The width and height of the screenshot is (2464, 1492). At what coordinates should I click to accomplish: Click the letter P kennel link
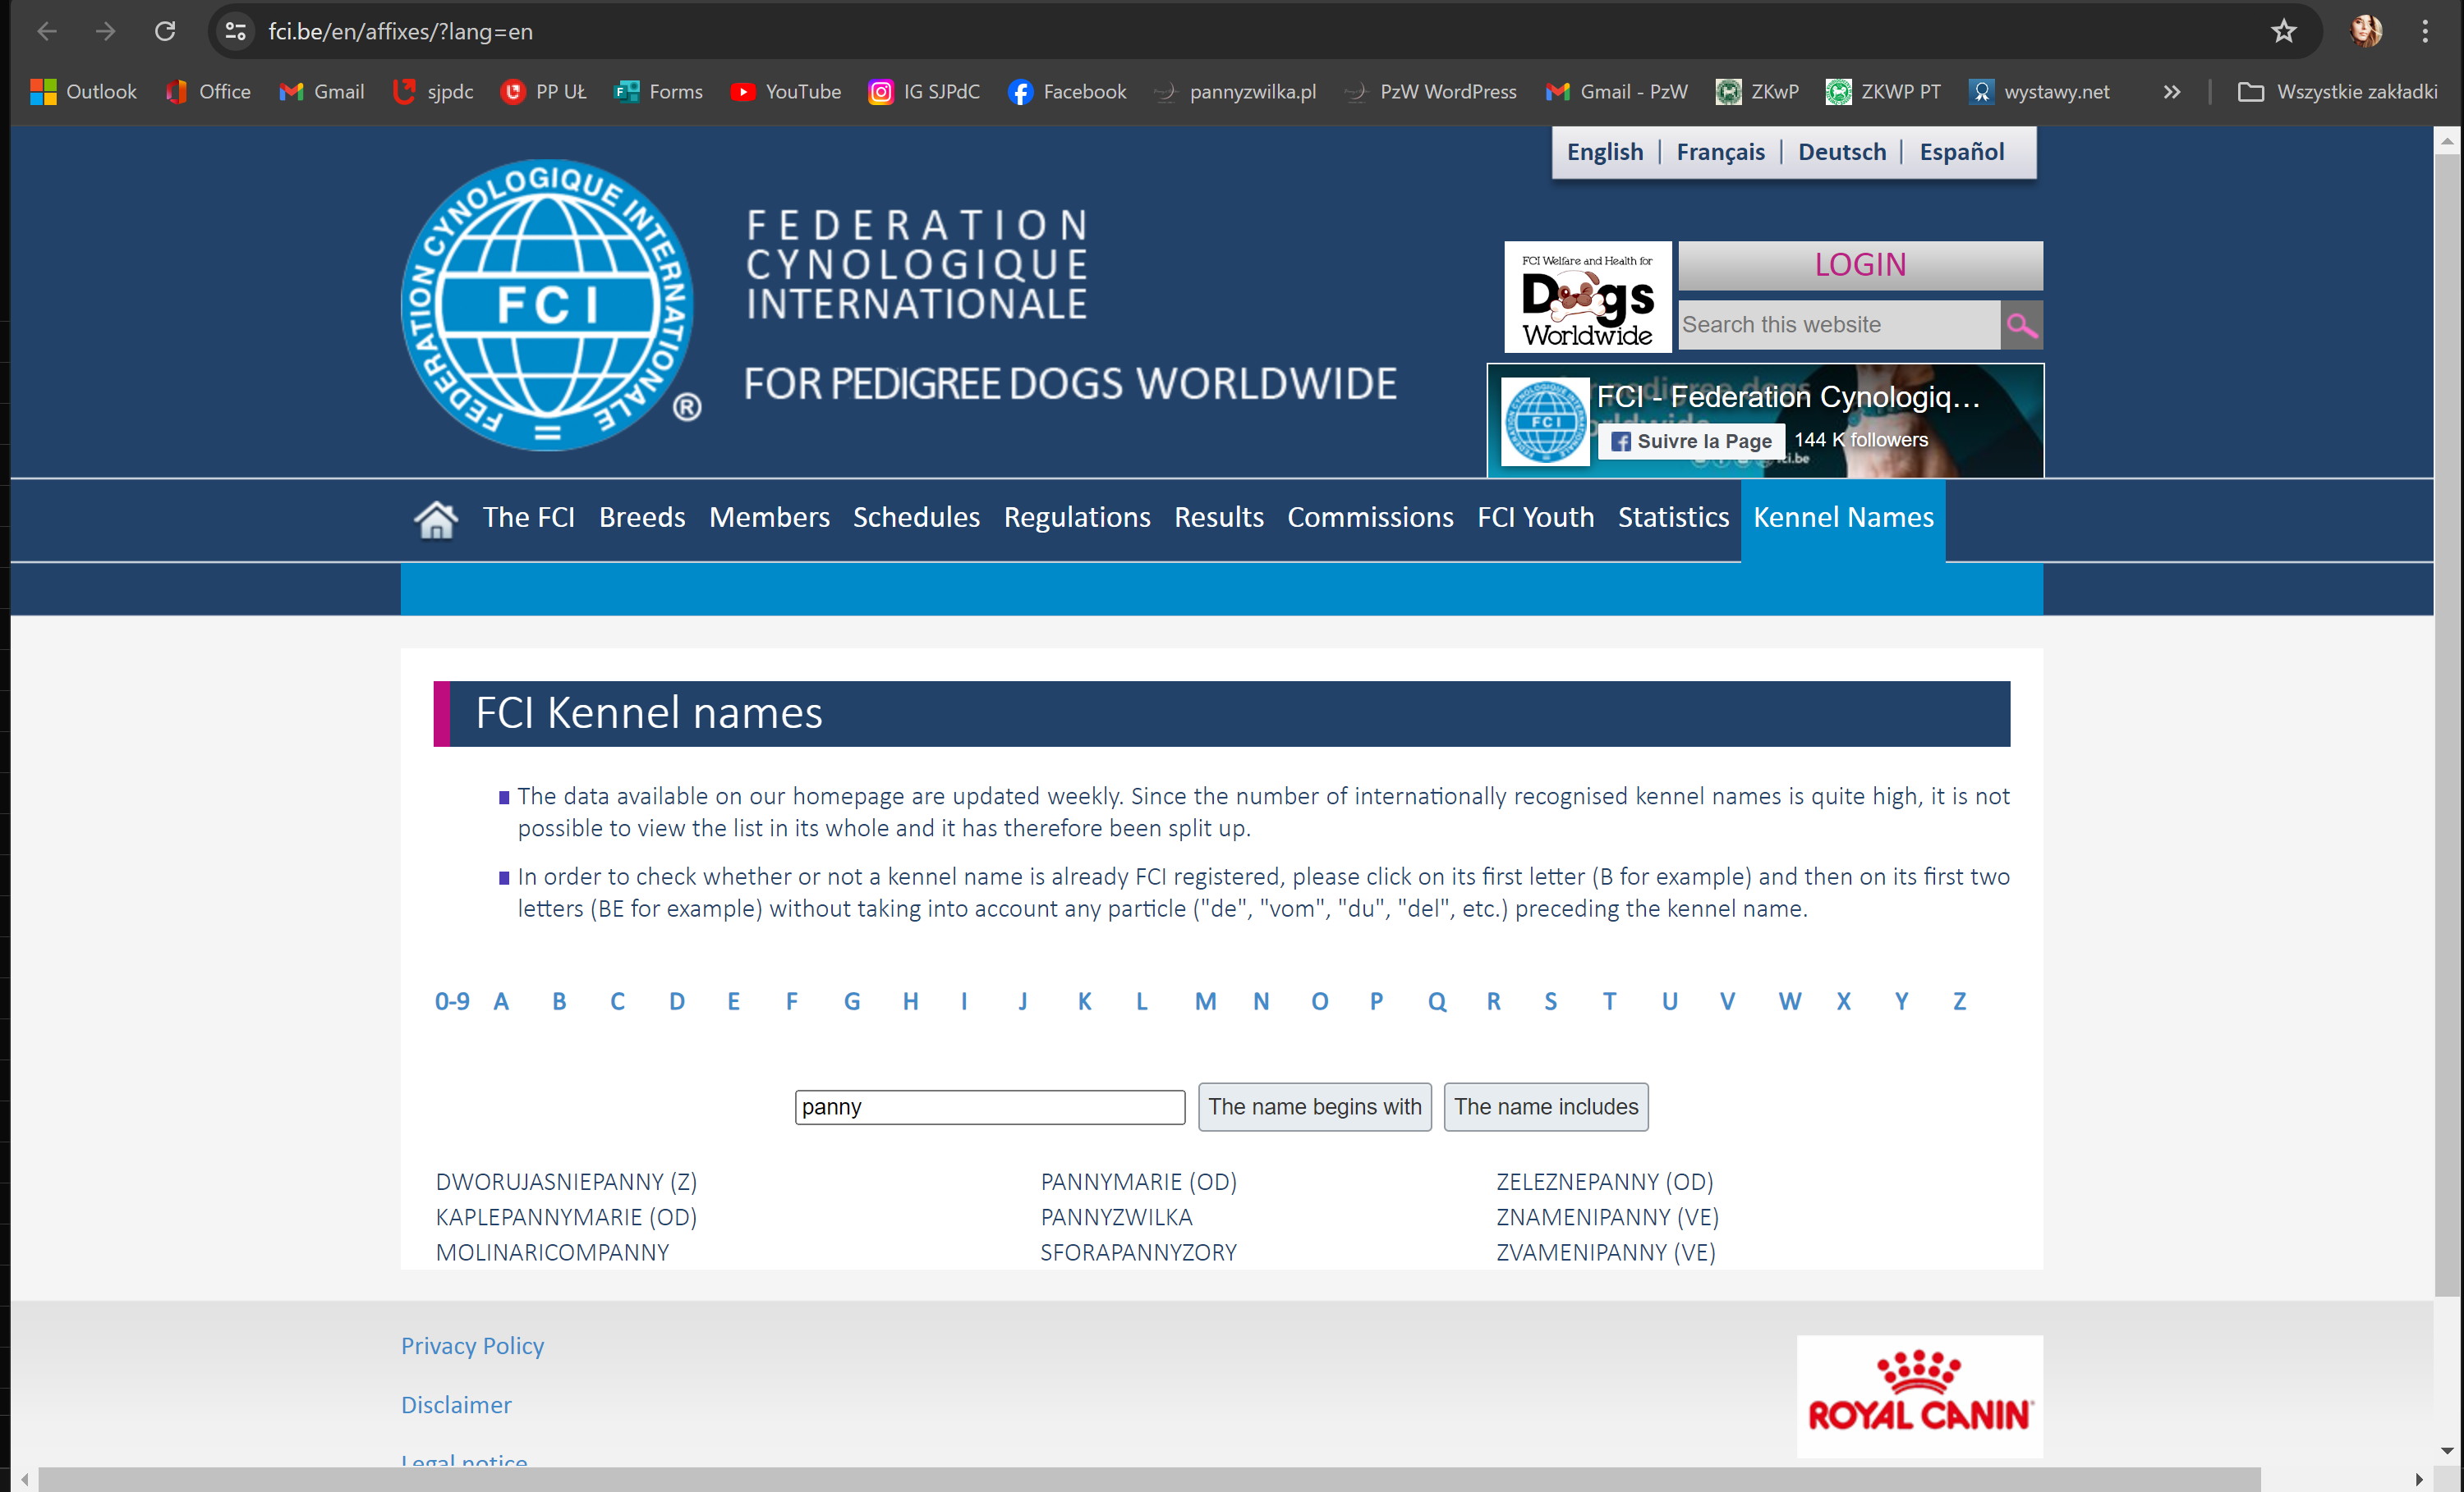point(1376,1001)
